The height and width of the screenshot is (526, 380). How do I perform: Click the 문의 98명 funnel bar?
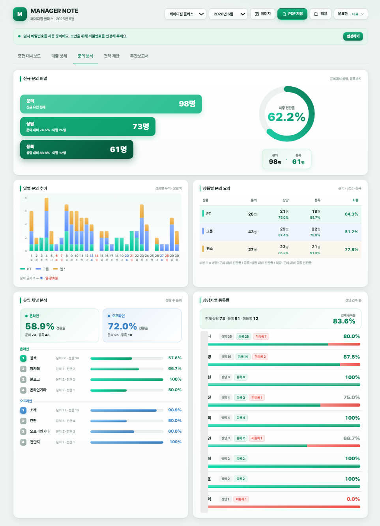pos(111,104)
